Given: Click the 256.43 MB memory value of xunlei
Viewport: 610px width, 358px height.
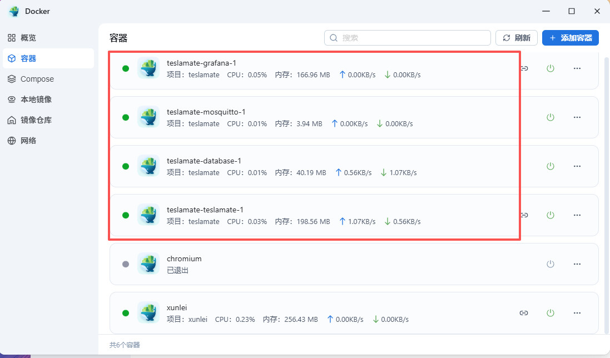Looking at the screenshot, I should 301,319.
